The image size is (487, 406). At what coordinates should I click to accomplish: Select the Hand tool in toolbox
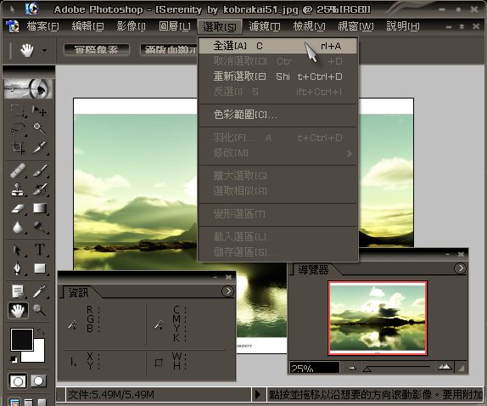coord(18,310)
